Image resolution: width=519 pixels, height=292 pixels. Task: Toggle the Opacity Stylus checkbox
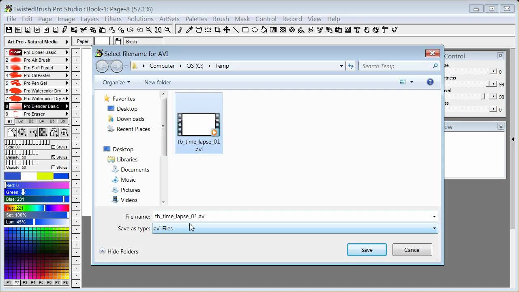(54, 167)
